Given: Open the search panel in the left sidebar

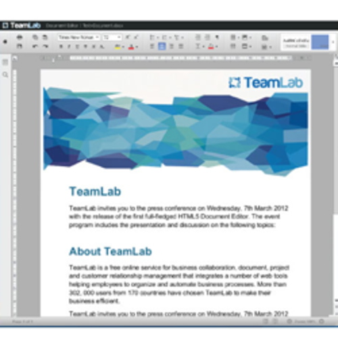Looking at the screenshot, I should pyautogui.click(x=5, y=74).
